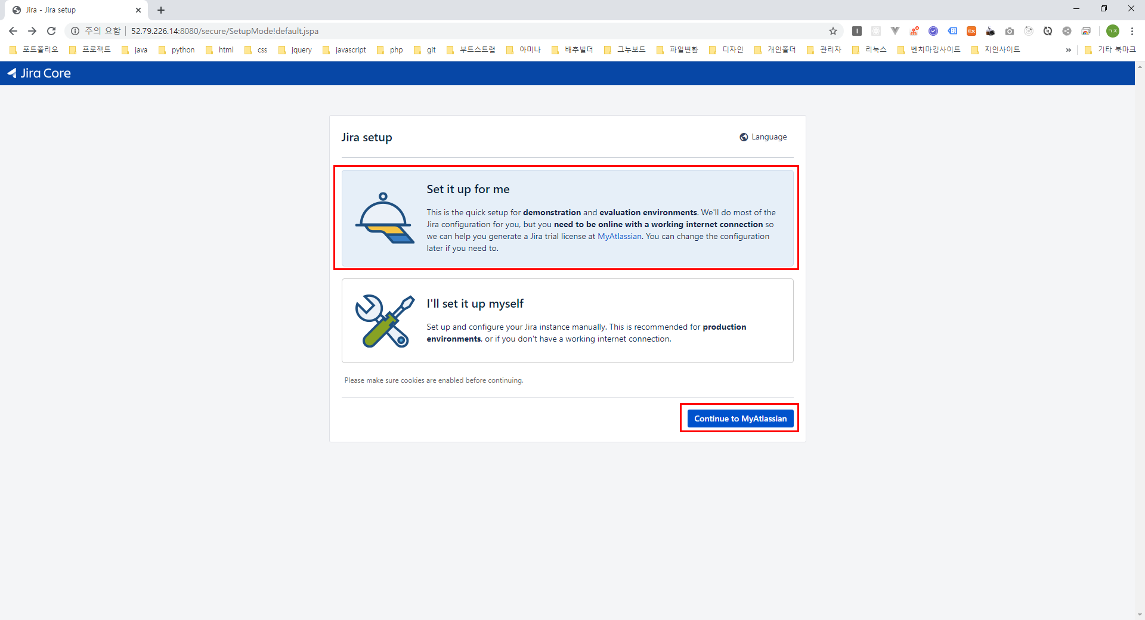
Task: Open the html bookmark folder
Action: (x=220, y=50)
